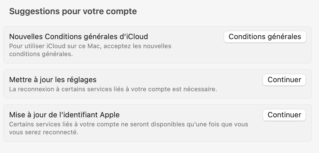Select the Nouvelles Conditions générales d'iCloud title
The width and height of the screenshot is (319, 153).
78,37
